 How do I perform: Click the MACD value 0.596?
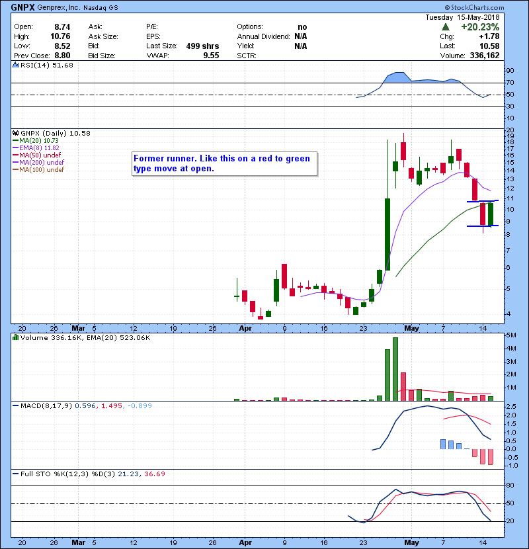point(85,406)
